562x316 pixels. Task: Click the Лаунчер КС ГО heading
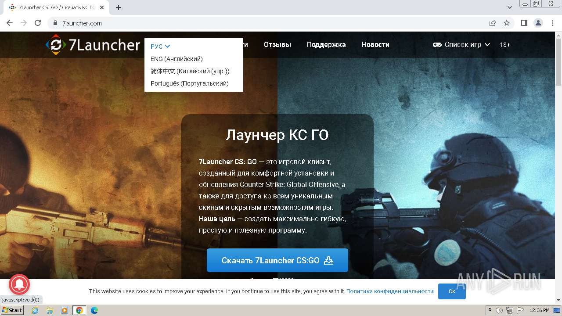tap(277, 135)
